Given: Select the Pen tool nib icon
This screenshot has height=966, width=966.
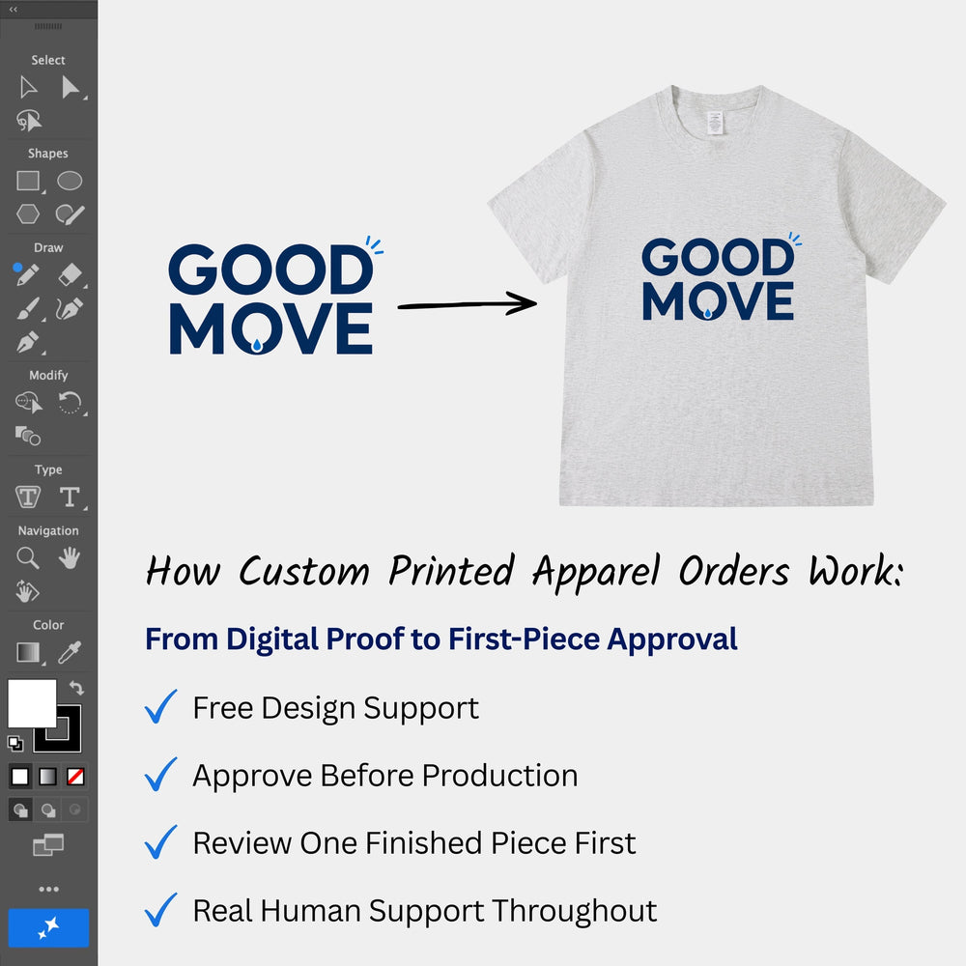Looking at the screenshot, I should click(28, 342).
